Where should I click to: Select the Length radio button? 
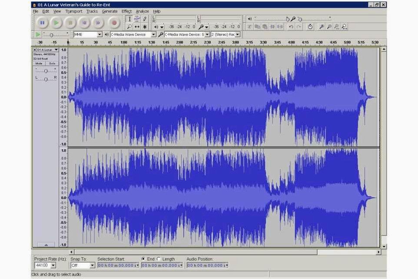click(159, 259)
